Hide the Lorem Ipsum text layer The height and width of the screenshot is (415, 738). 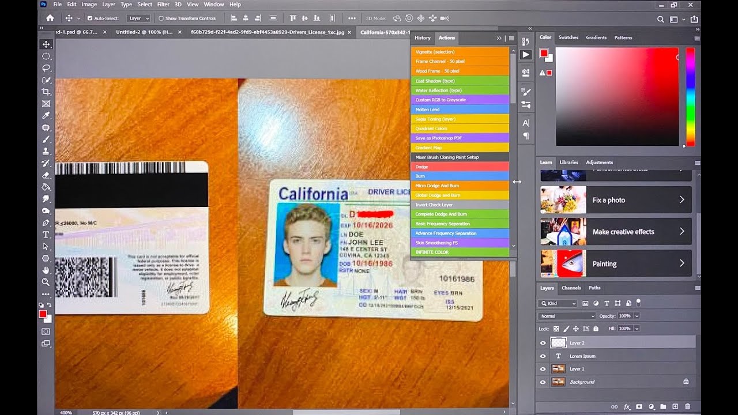click(x=543, y=356)
